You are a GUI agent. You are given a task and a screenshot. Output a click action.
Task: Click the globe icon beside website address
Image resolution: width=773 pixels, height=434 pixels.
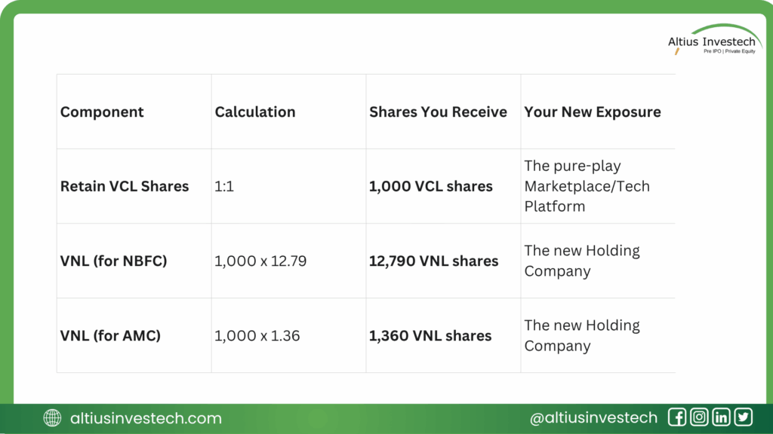(52, 418)
